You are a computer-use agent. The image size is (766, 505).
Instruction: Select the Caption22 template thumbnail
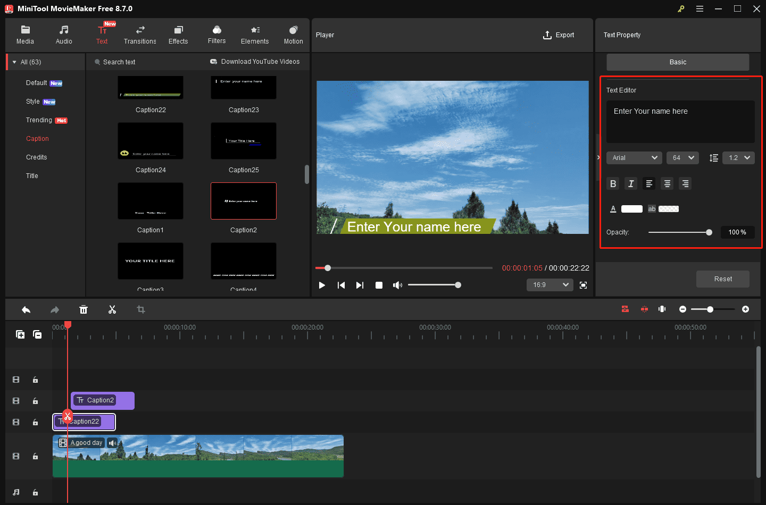151,87
